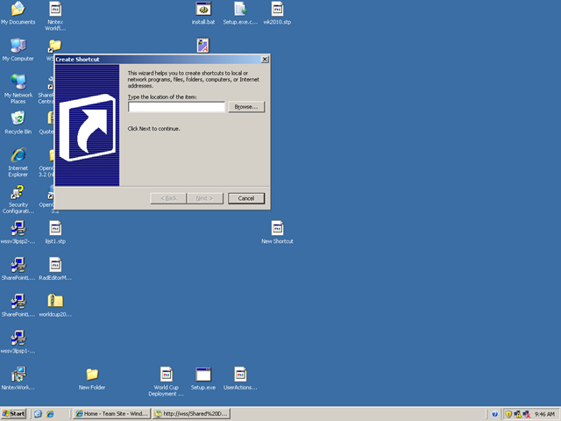
Task: Click the network tray icon with red X
Action: point(527,414)
